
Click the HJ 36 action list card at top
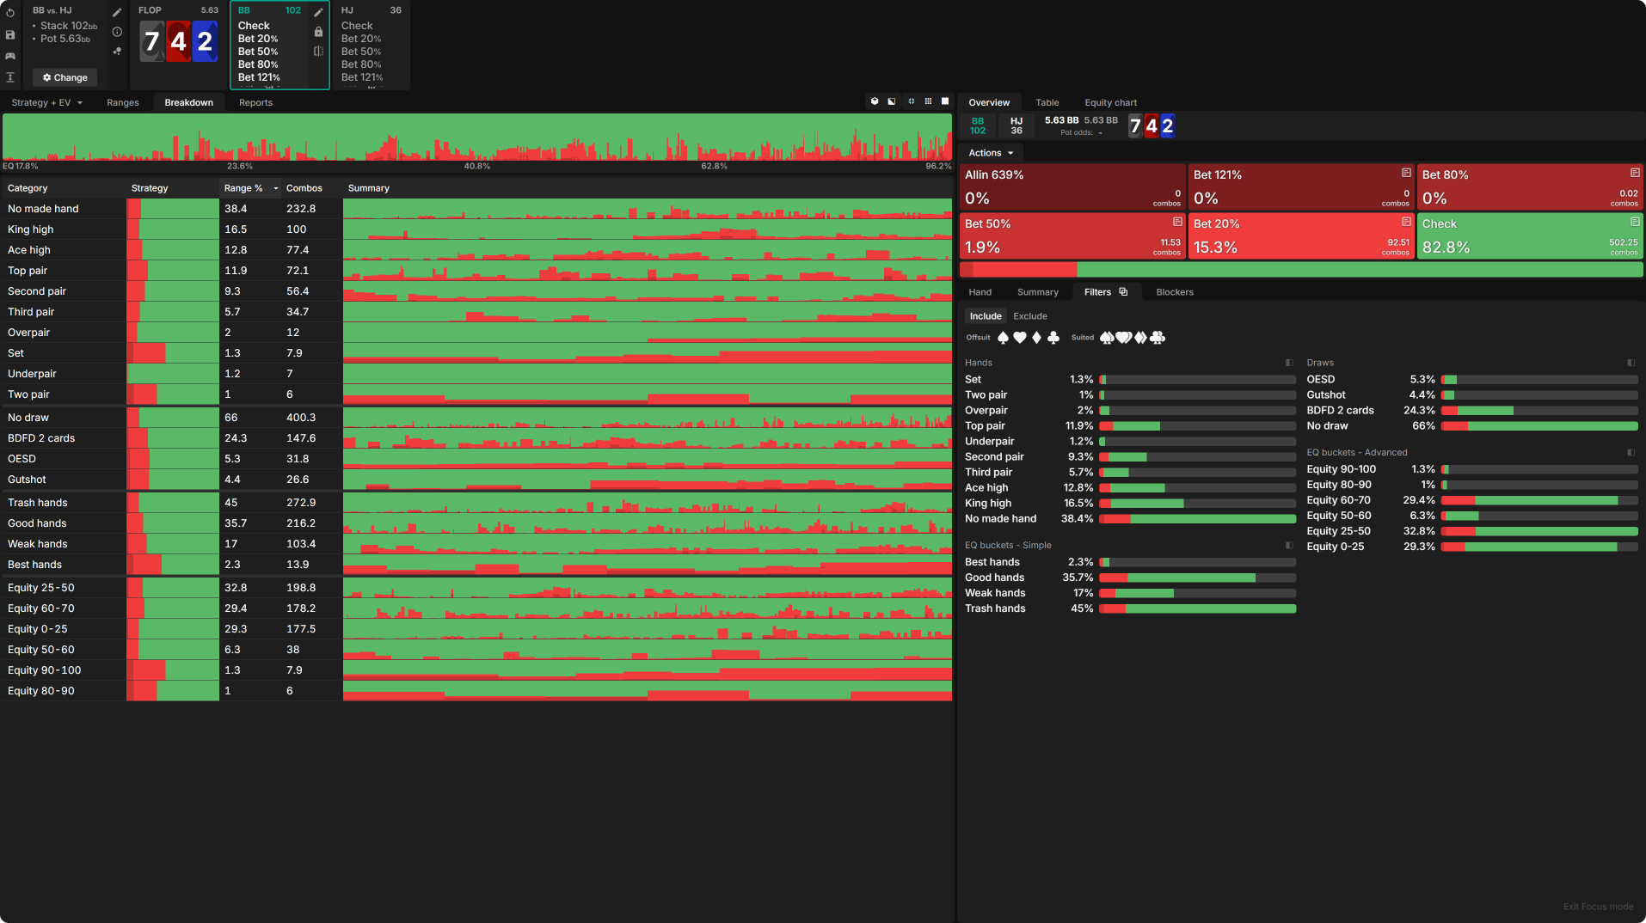click(372, 45)
